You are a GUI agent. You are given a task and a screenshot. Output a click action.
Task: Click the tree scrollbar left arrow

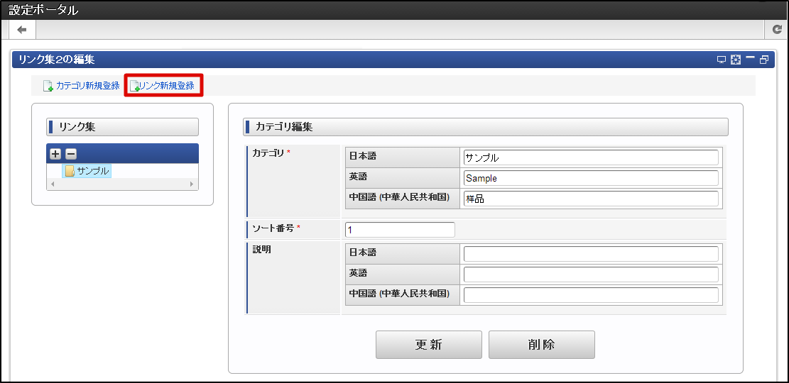[x=53, y=184]
